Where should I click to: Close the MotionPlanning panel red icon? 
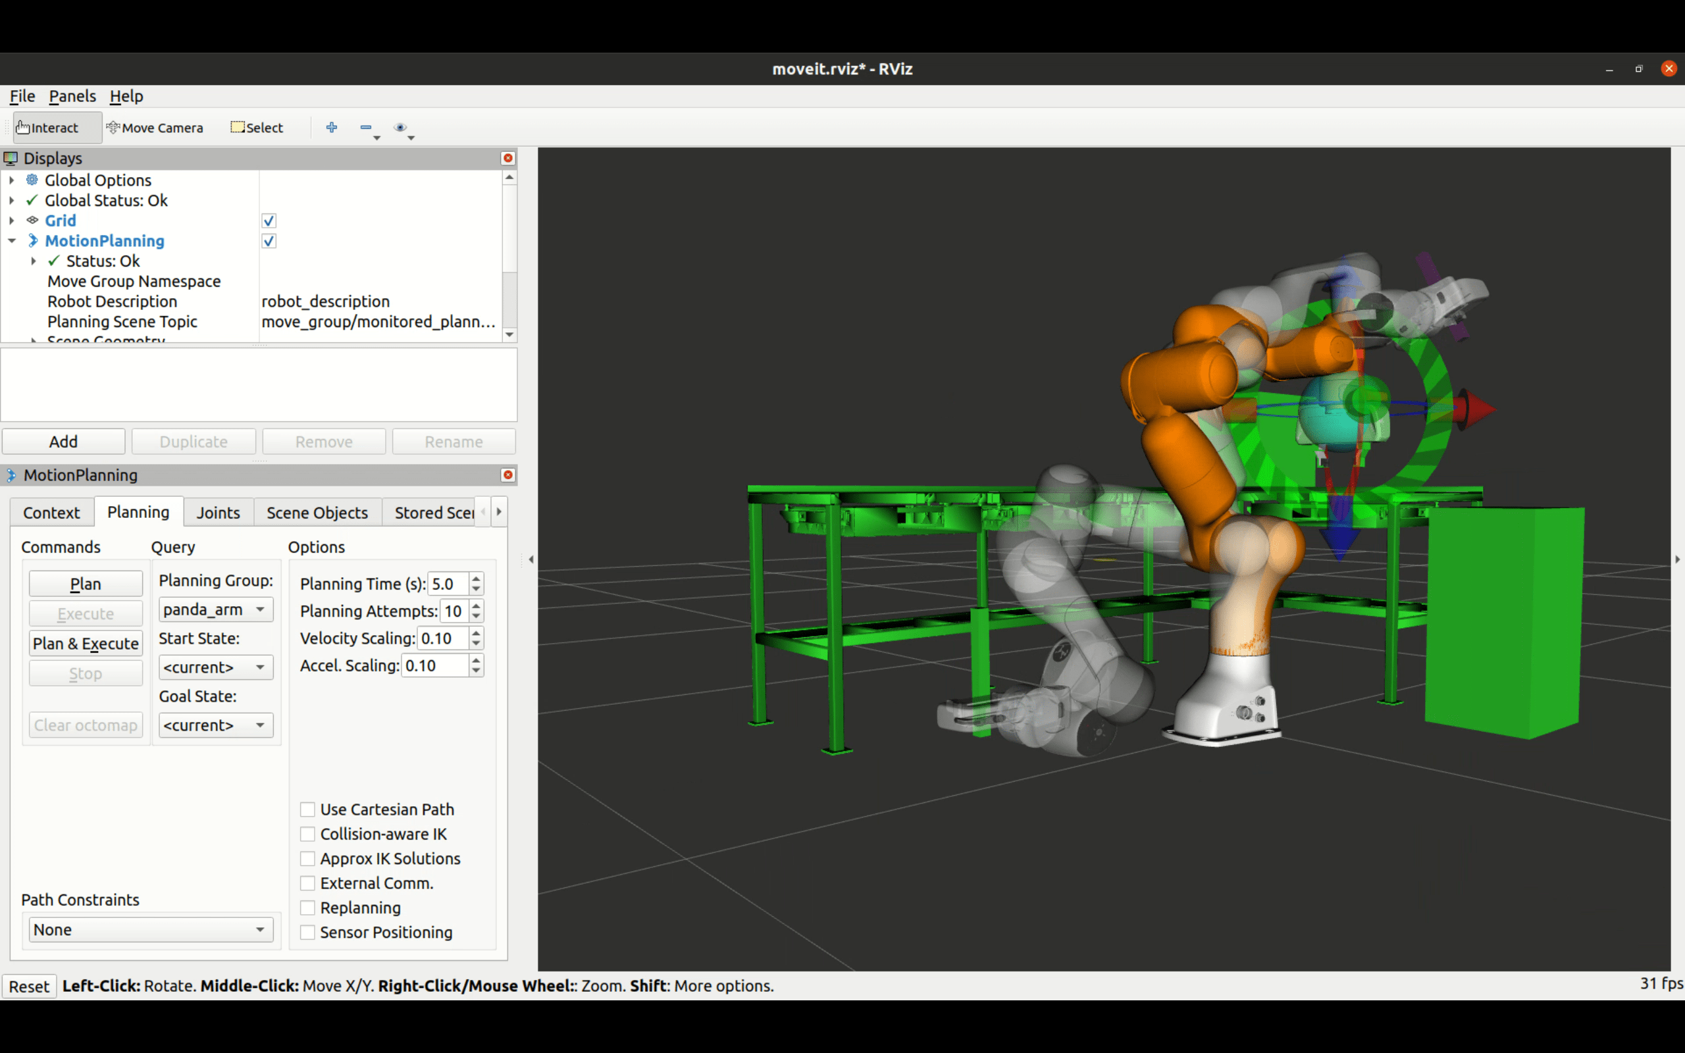click(508, 475)
